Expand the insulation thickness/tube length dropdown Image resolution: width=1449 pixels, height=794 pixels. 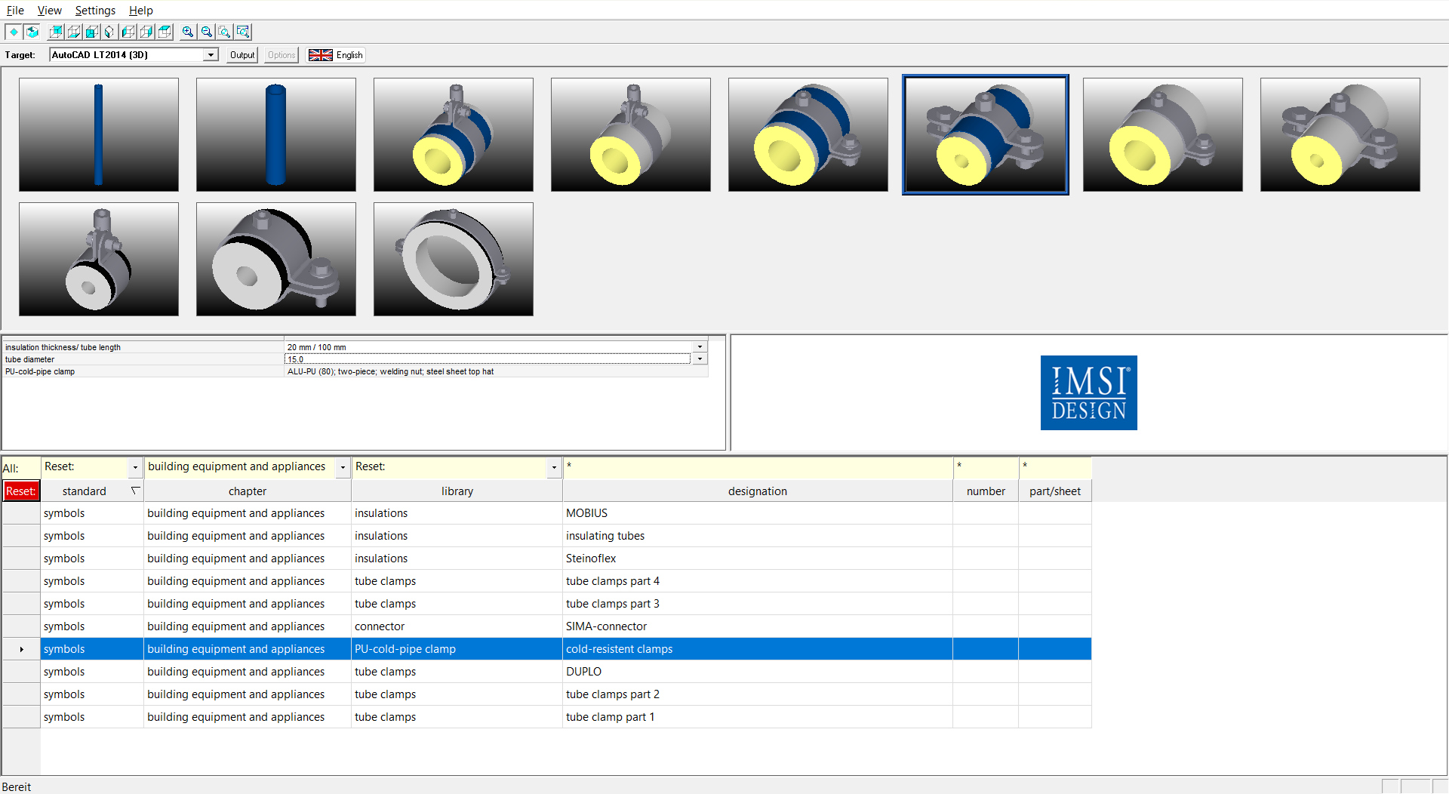pos(700,347)
